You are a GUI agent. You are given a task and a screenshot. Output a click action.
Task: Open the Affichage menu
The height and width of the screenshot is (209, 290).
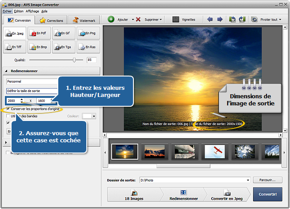click(32, 11)
